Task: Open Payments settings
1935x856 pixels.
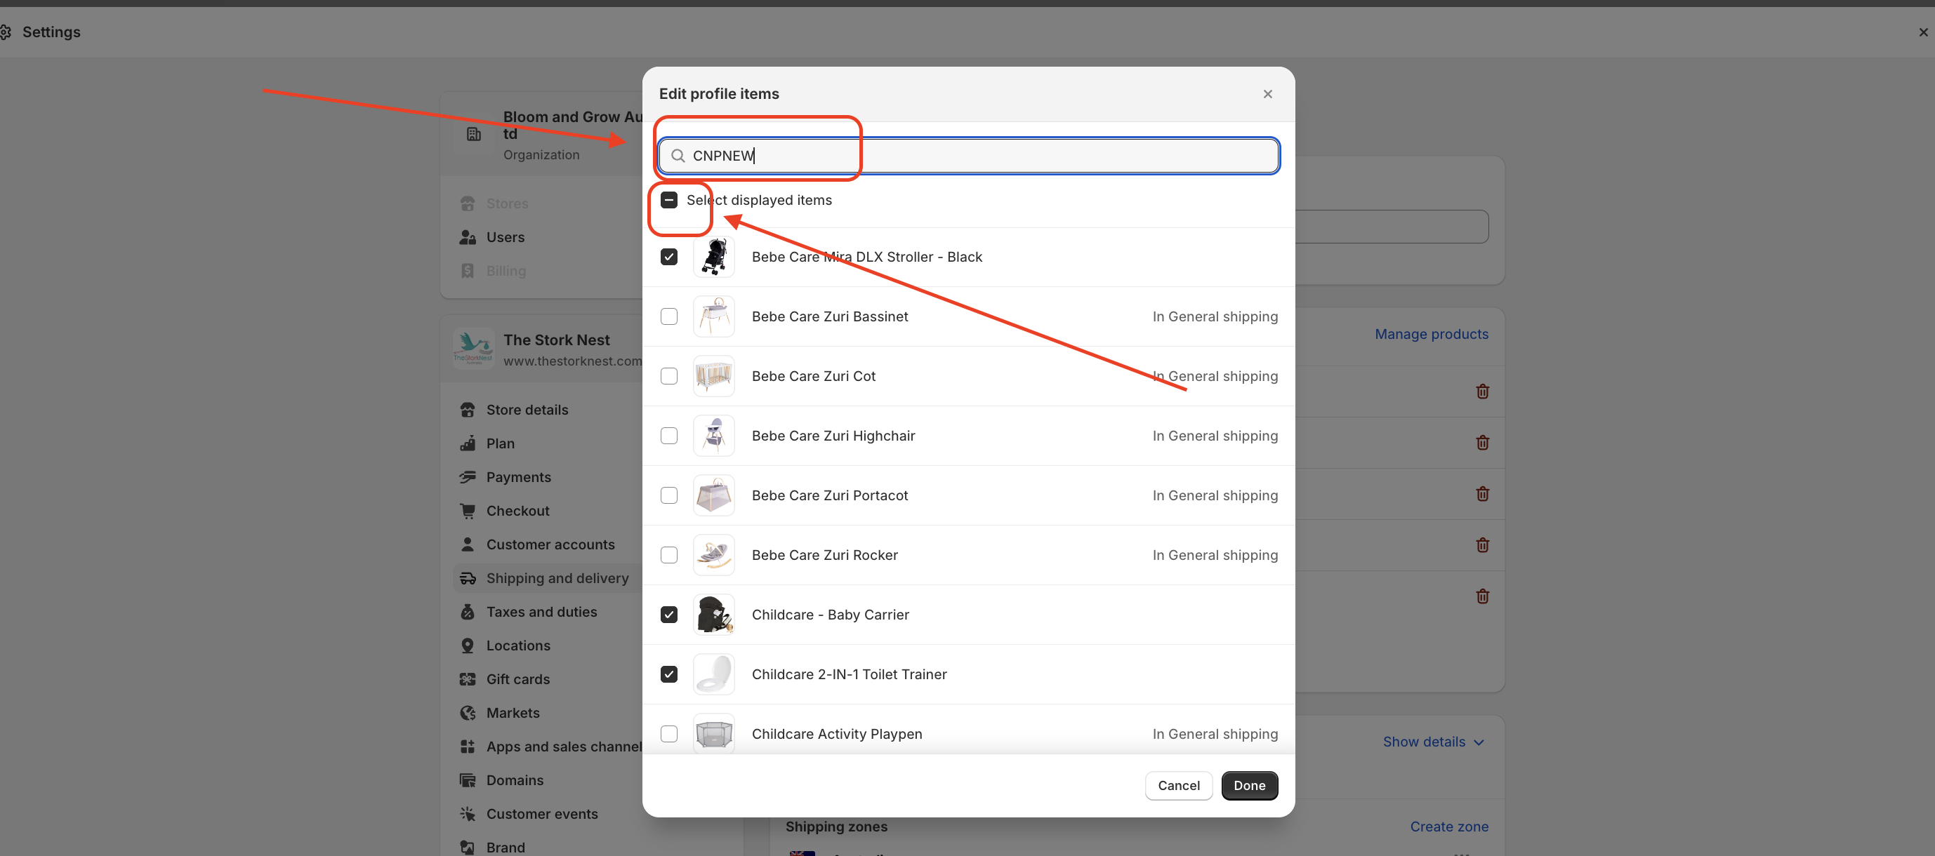Action: pyautogui.click(x=518, y=478)
